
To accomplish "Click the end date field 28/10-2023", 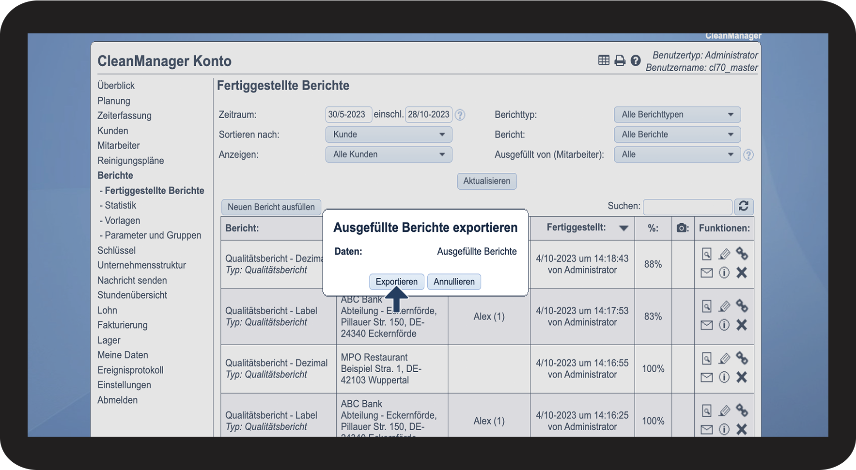I will coord(429,115).
